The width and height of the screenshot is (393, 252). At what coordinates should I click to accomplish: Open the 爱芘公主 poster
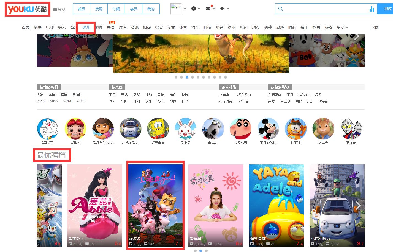pyautogui.click(x=95, y=205)
